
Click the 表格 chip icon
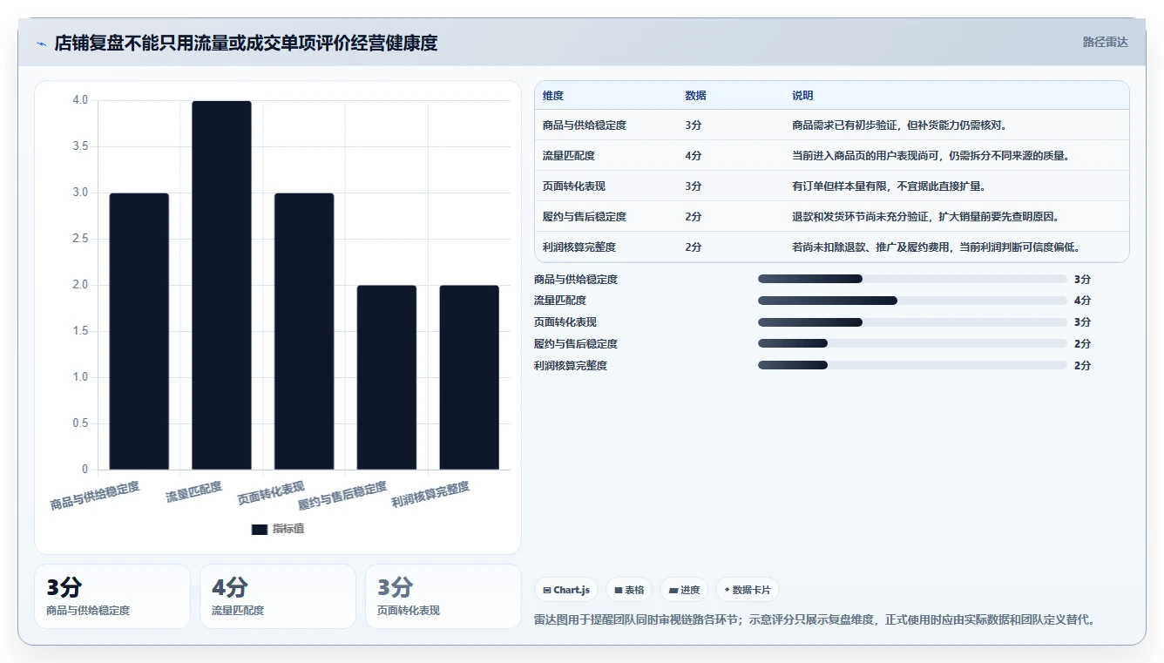618,590
